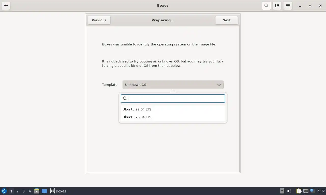Collapse the Unknown OS template dropdown

tap(173, 85)
